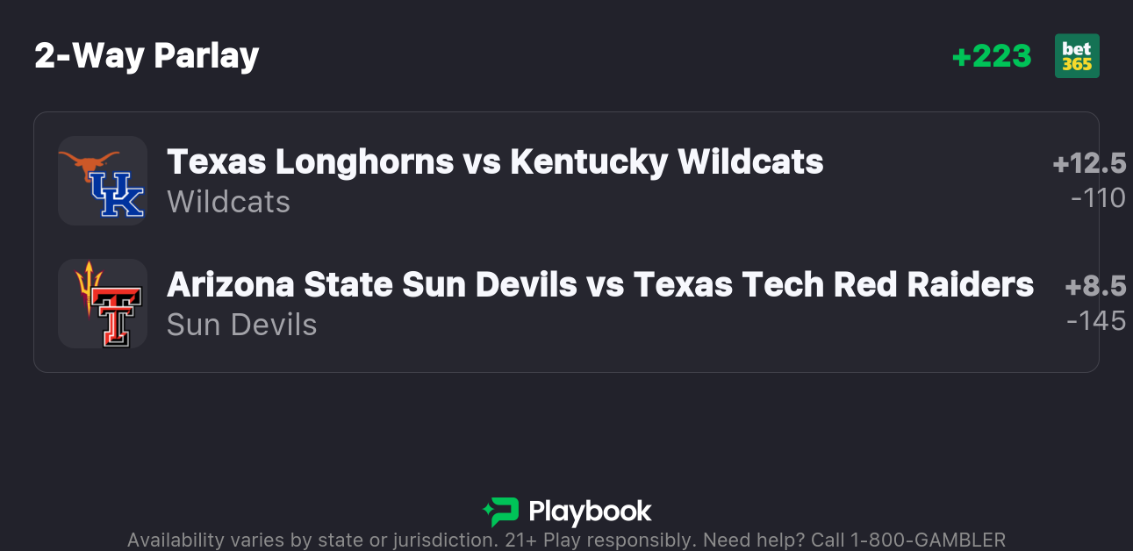Viewport: 1133px width, 551px height.
Task: Select the Sun Devils pick label
Action: click(241, 325)
